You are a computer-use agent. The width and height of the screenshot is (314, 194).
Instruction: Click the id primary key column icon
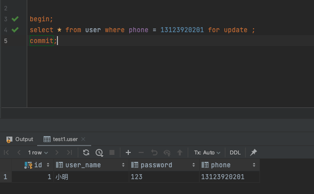[x=28, y=165]
